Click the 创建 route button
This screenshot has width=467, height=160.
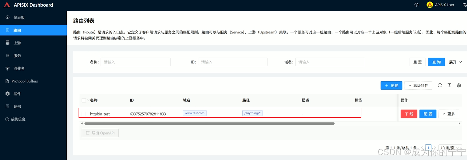point(392,85)
